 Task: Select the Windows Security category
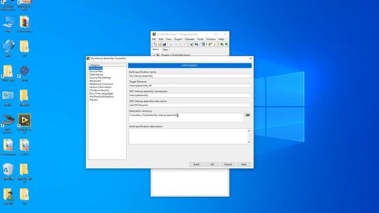(99, 91)
